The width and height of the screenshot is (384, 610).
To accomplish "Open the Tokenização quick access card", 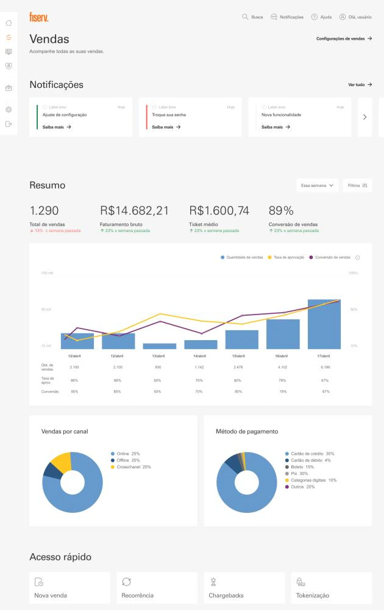I will 332,588.
